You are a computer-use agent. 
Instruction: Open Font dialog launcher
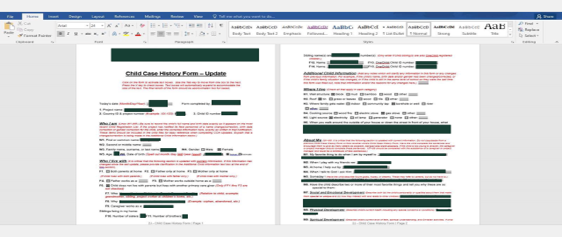click(x=145, y=42)
